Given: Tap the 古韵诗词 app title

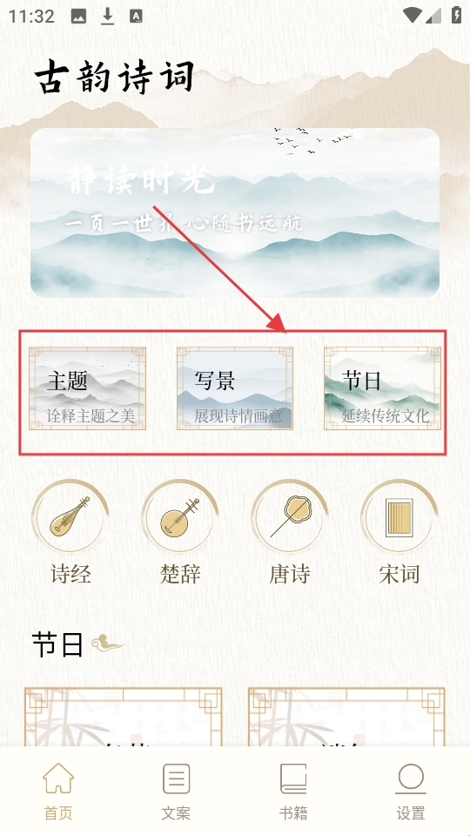Looking at the screenshot, I should (115, 78).
